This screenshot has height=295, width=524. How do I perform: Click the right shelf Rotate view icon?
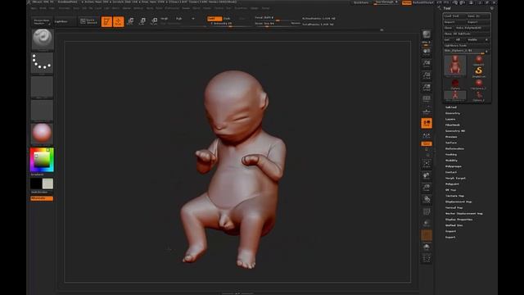[427, 199]
